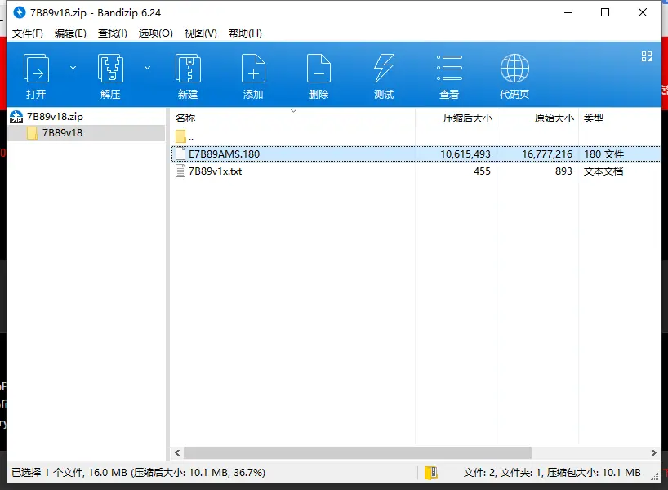
Task: Open the Options (选项) menu
Action: pyautogui.click(x=155, y=33)
